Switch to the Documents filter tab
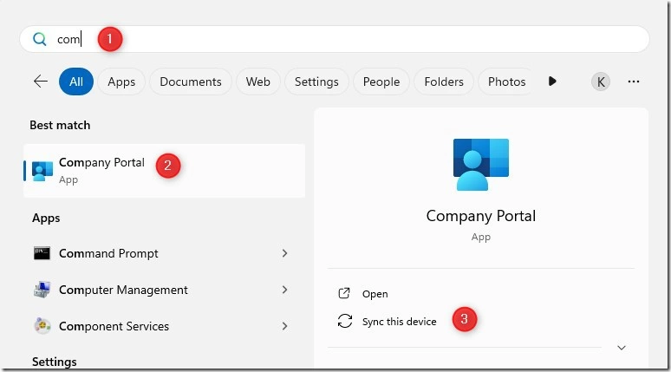 coord(191,82)
